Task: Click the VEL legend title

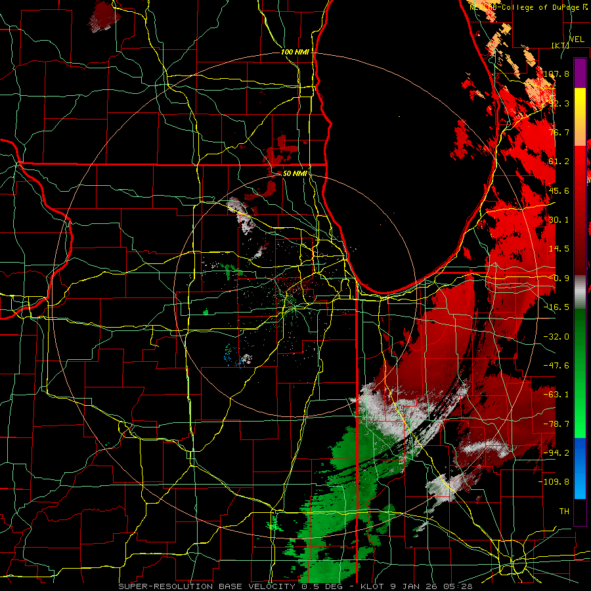Action: (577, 39)
